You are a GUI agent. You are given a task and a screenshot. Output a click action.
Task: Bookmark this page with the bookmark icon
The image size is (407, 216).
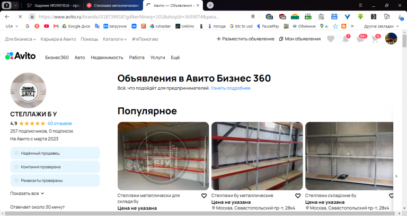click(x=253, y=16)
